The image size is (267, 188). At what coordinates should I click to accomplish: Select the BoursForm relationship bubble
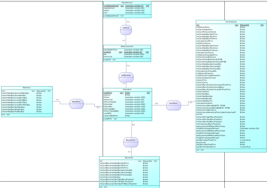[x=130, y=140]
